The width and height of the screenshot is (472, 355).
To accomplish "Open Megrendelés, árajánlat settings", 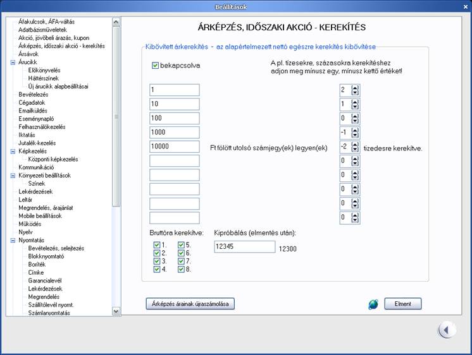I will pyautogui.click(x=46, y=208).
